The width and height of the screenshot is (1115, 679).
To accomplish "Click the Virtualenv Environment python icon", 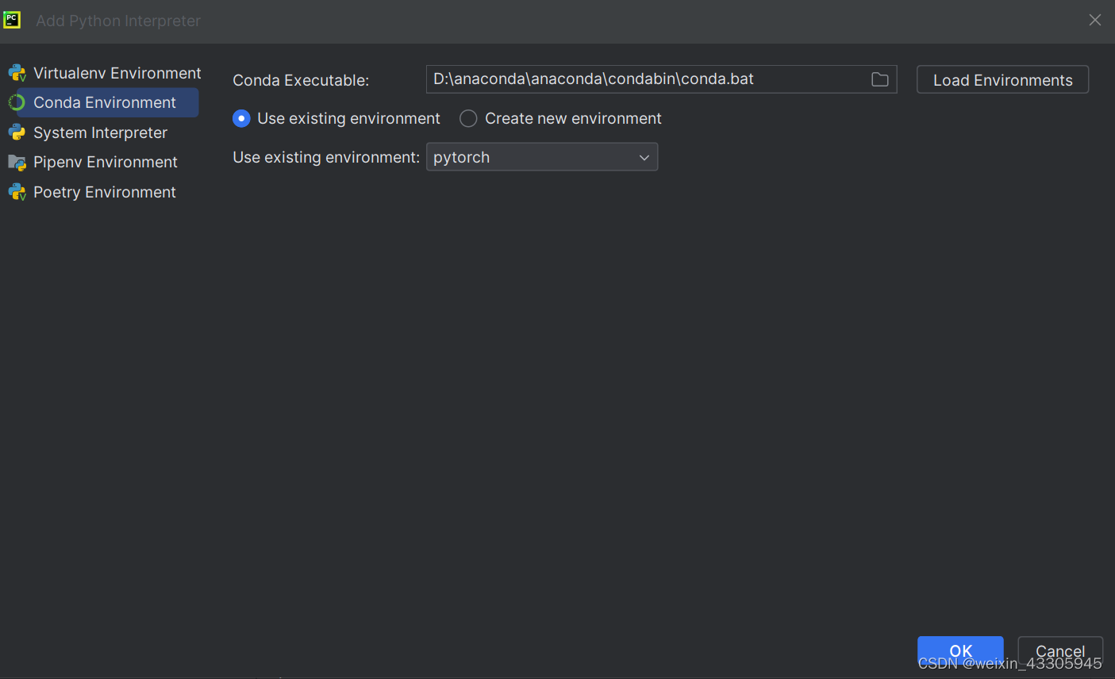I will 17,74.
